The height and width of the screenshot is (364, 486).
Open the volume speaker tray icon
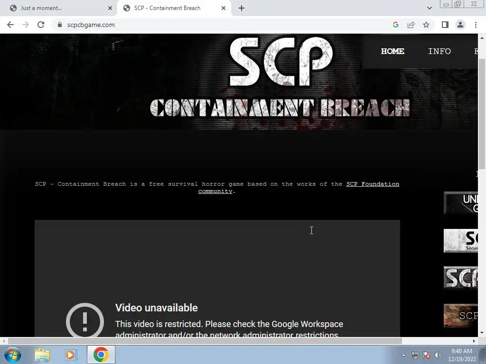click(438, 355)
